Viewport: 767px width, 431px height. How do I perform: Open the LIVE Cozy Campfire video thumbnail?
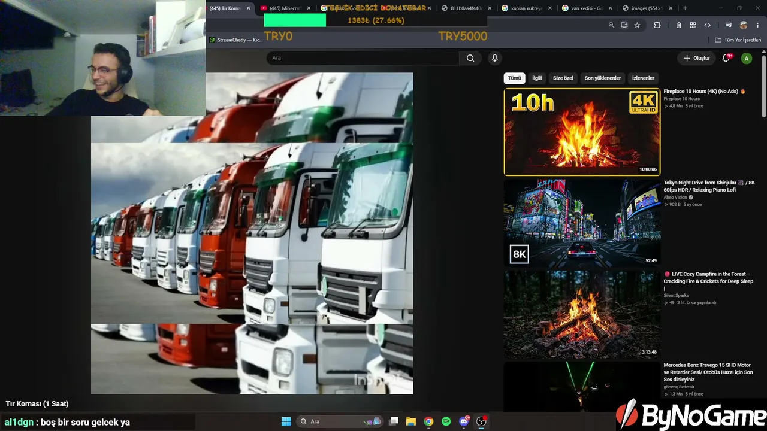pyautogui.click(x=582, y=315)
